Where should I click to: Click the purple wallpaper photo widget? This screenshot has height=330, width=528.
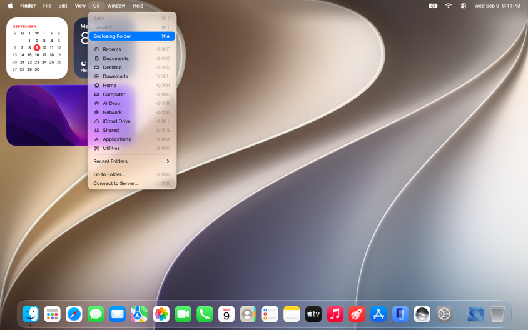(47, 116)
